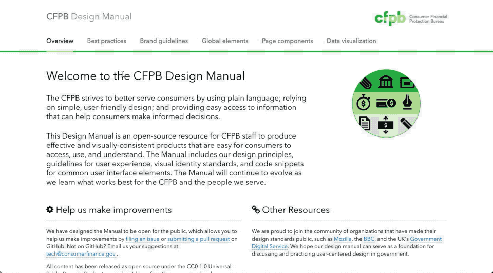Viewport: 493px width, 273px height.
Task: Click the Help us make improvements heading
Action: click(113, 210)
